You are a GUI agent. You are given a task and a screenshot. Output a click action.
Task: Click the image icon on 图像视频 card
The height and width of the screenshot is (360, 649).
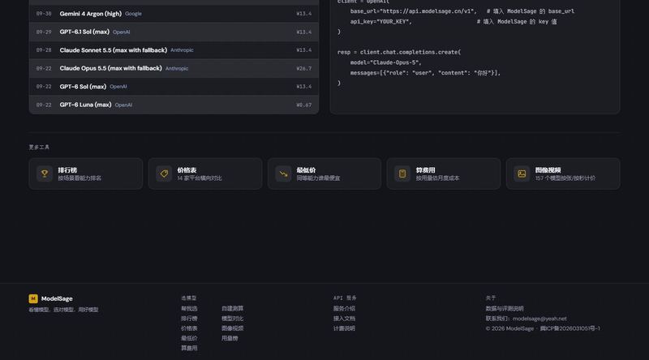522,174
